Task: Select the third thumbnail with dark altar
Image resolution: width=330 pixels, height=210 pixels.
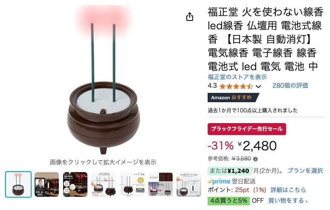Action: click(x=75, y=184)
